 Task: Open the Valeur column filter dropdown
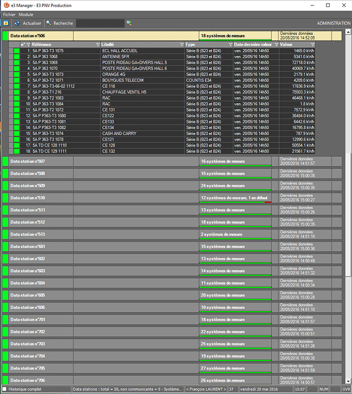click(x=312, y=45)
